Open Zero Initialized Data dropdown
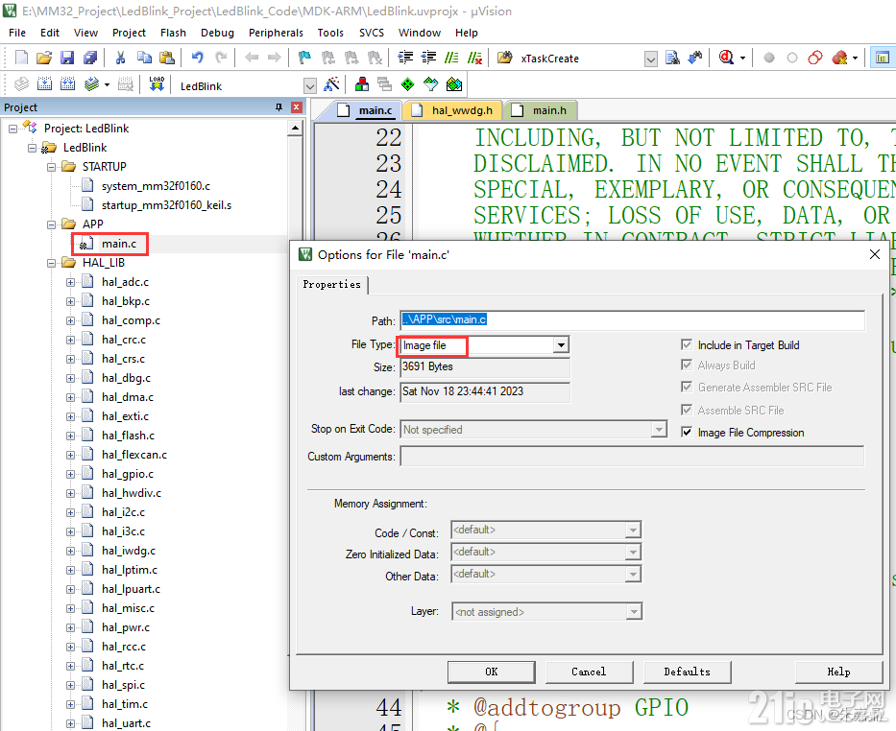This screenshot has height=731, width=896. click(633, 552)
